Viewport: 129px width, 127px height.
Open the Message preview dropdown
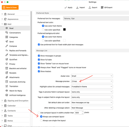coord(92,81)
